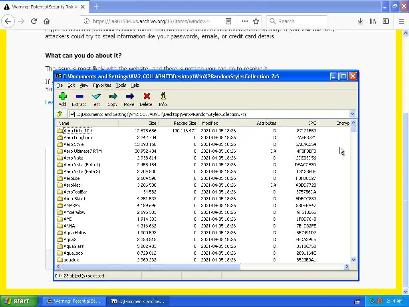The width and height of the screenshot is (409, 307).
Task: Select the Copy toolbar icon
Action: (113, 99)
